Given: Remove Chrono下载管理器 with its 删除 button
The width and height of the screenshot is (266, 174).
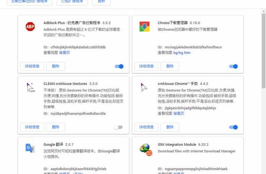Looking at the screenshot, I should (170, 66).
